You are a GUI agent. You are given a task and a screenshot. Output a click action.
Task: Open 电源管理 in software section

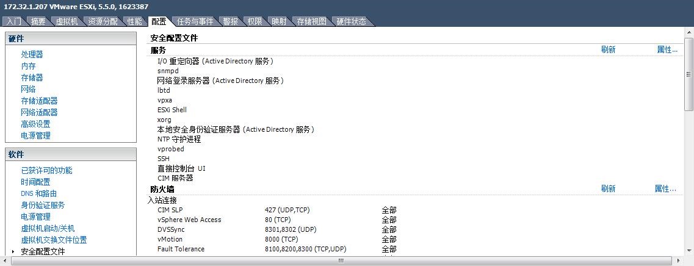click(x=35, y=217)
